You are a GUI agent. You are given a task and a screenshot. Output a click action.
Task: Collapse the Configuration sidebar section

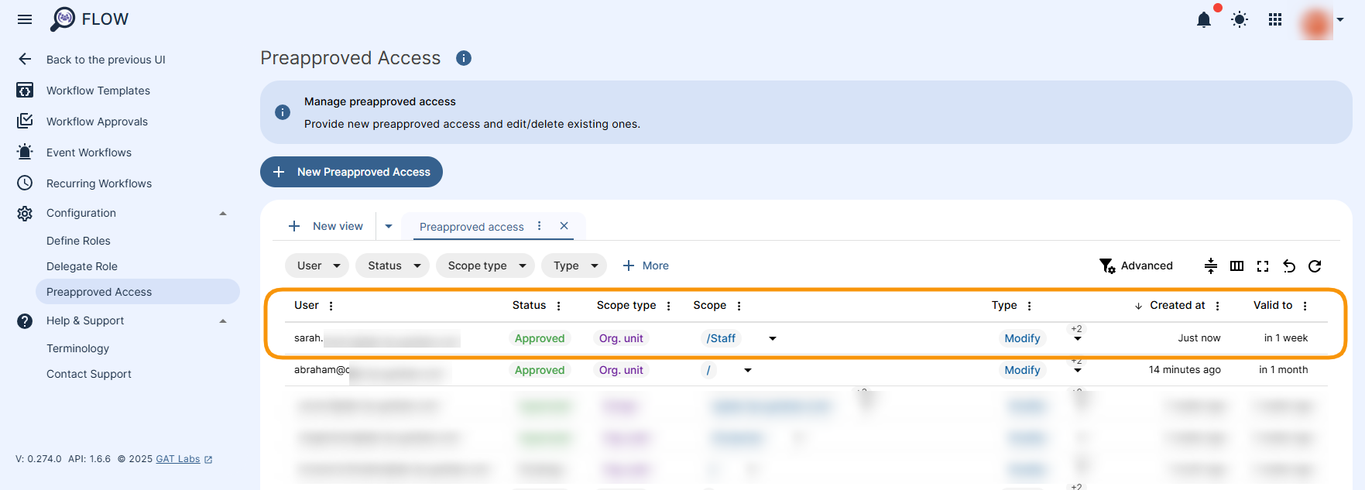pyautogui.click(x=223, y=214)
